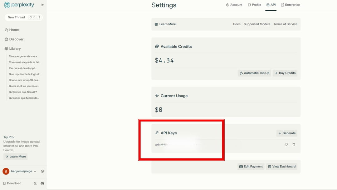This screenshot has height=190, width=337.
Task: Switch to the Account tab
Action: (234, 5)
